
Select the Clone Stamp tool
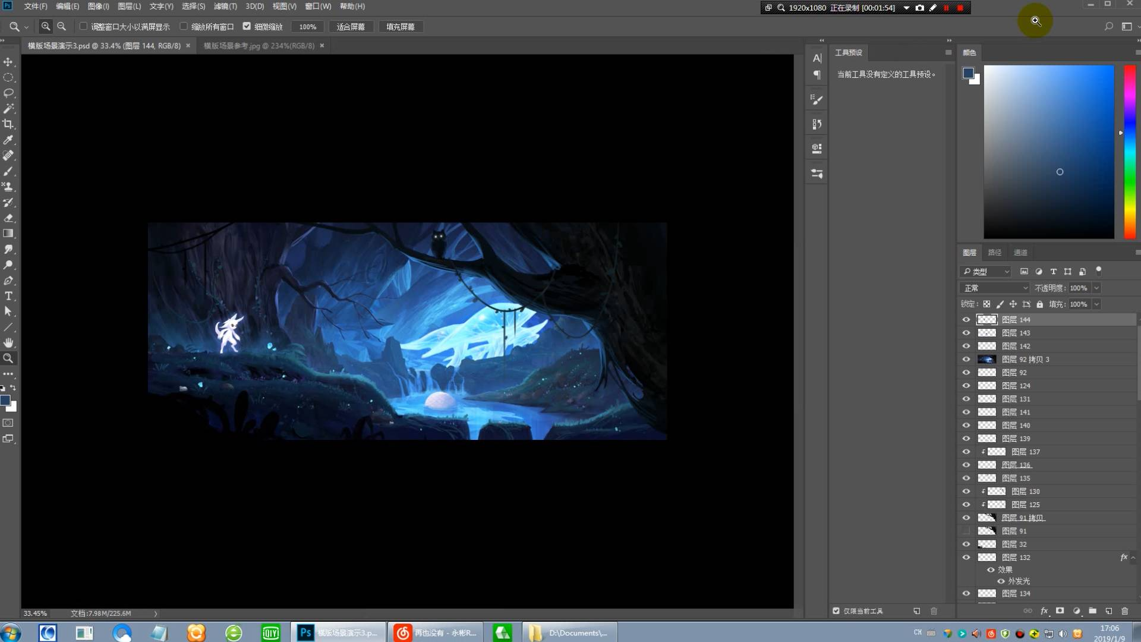(x=8, y=187)
